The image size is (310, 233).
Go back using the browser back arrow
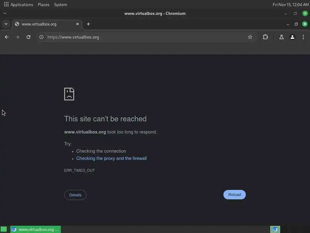coord(7,37)
